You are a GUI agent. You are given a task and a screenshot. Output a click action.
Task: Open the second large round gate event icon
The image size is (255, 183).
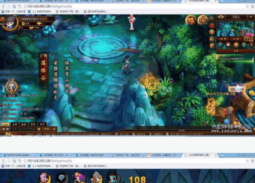click(203, 20)
